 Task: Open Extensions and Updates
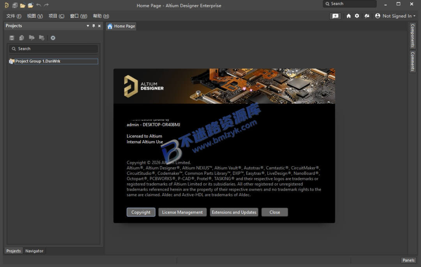[234, 212]
